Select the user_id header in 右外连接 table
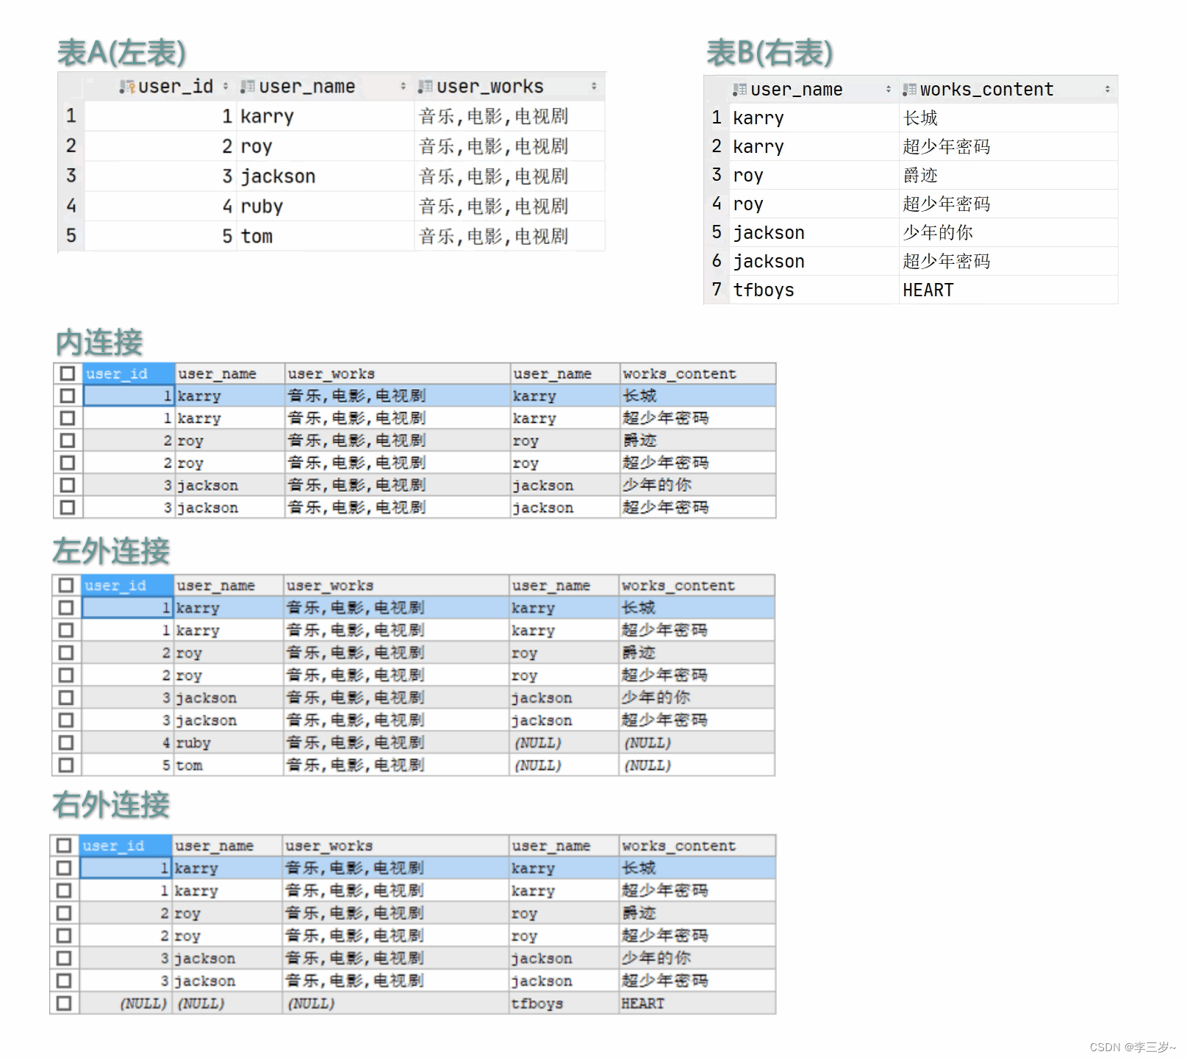 126,845
